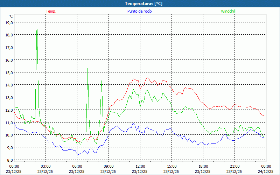Select the green Windchill legend label
Image resolution: width=280 pixels, height=175 pixels.
point(228,11)
